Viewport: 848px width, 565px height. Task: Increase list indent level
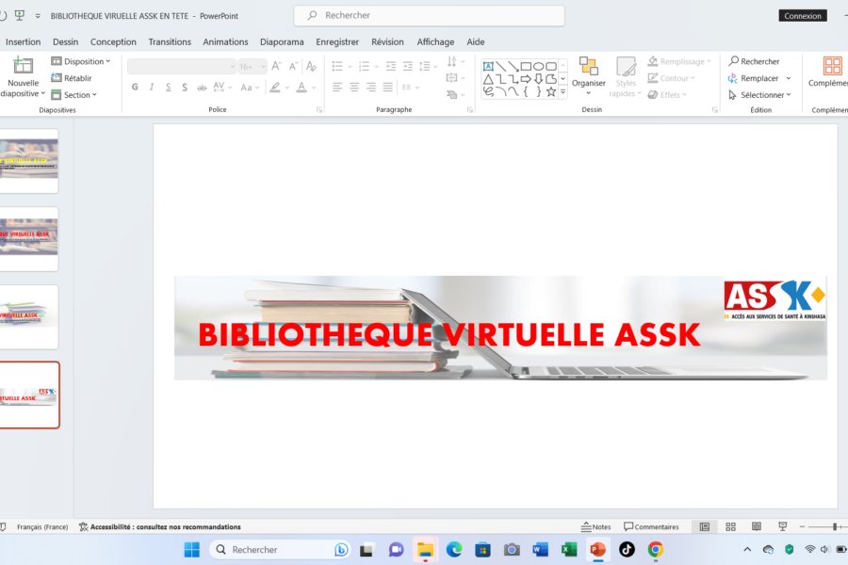(x=408, y=66)
